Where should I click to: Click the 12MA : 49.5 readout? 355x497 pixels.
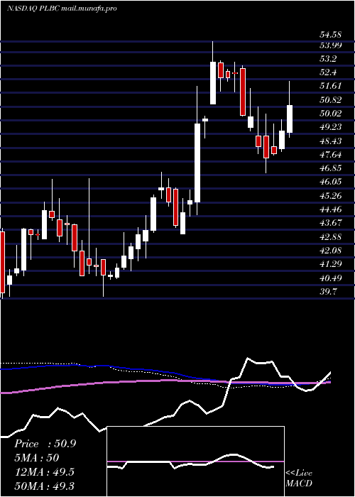pos(44,472)
